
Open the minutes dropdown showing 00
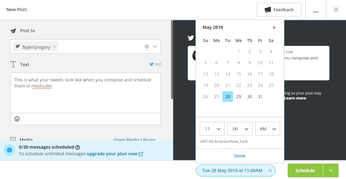point(240,129)
